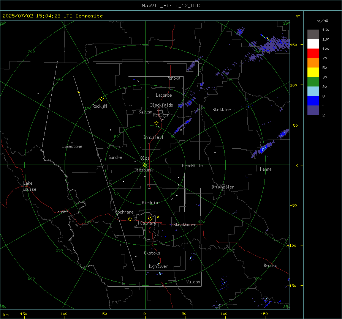Click the Strathmore label

tap(185, 225)
